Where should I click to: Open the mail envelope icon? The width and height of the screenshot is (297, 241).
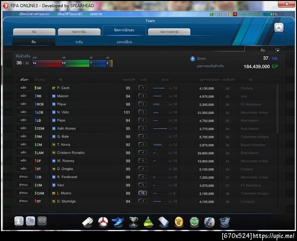click(x=42, y=221)
